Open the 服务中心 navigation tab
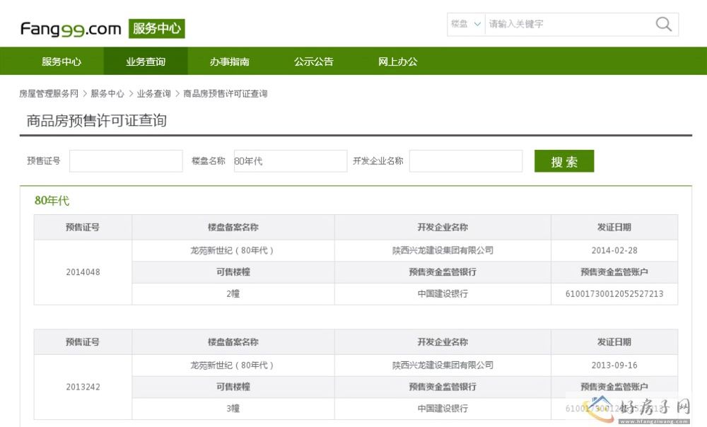Screen dimensions: 707x427 [x=62, y=62]
